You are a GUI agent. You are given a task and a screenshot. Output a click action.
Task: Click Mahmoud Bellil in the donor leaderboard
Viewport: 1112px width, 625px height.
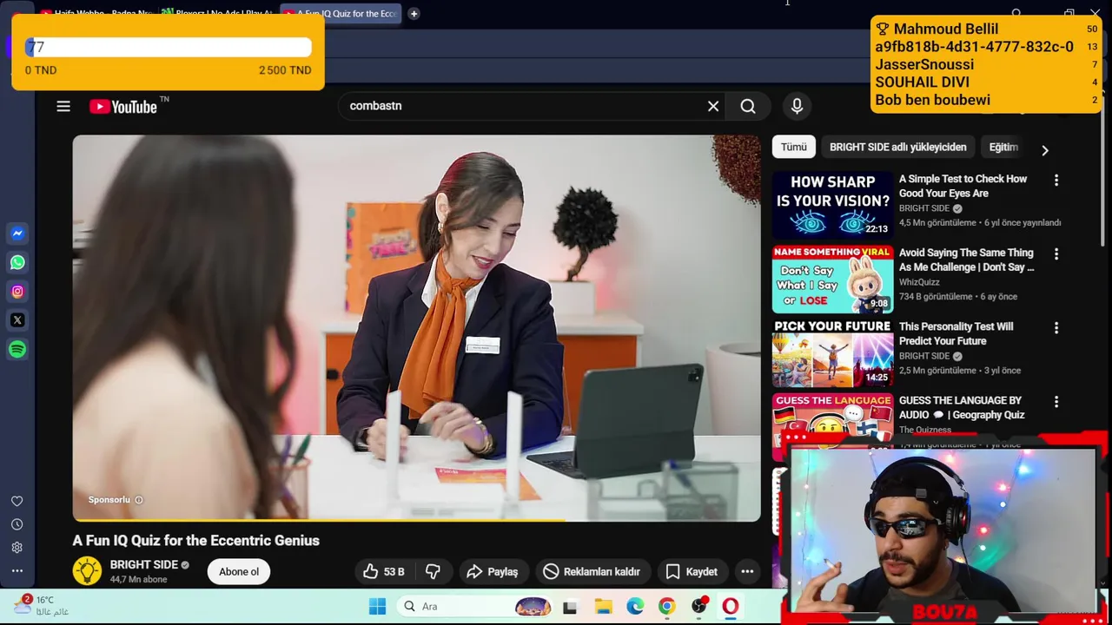(x=946, y=30)
